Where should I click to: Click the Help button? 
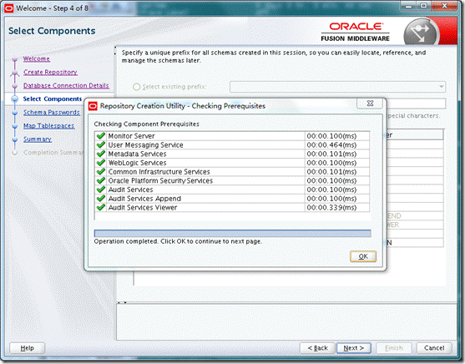27,347
